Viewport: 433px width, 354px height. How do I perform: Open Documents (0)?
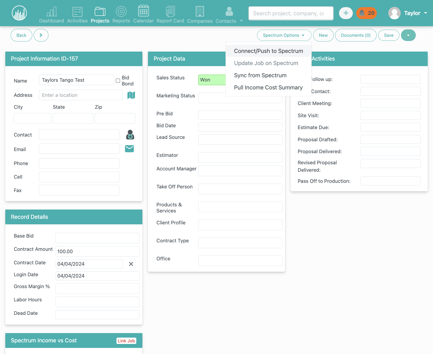click(x=356, y=35)
